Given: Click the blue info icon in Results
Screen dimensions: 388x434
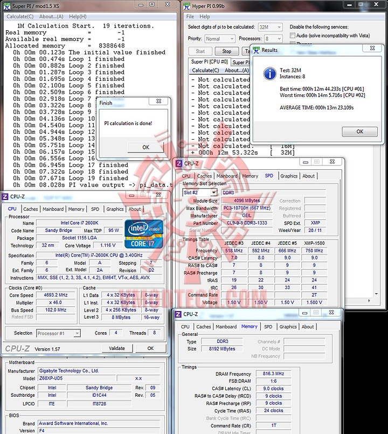Looking at the screenshot, I should click(269, 74).
